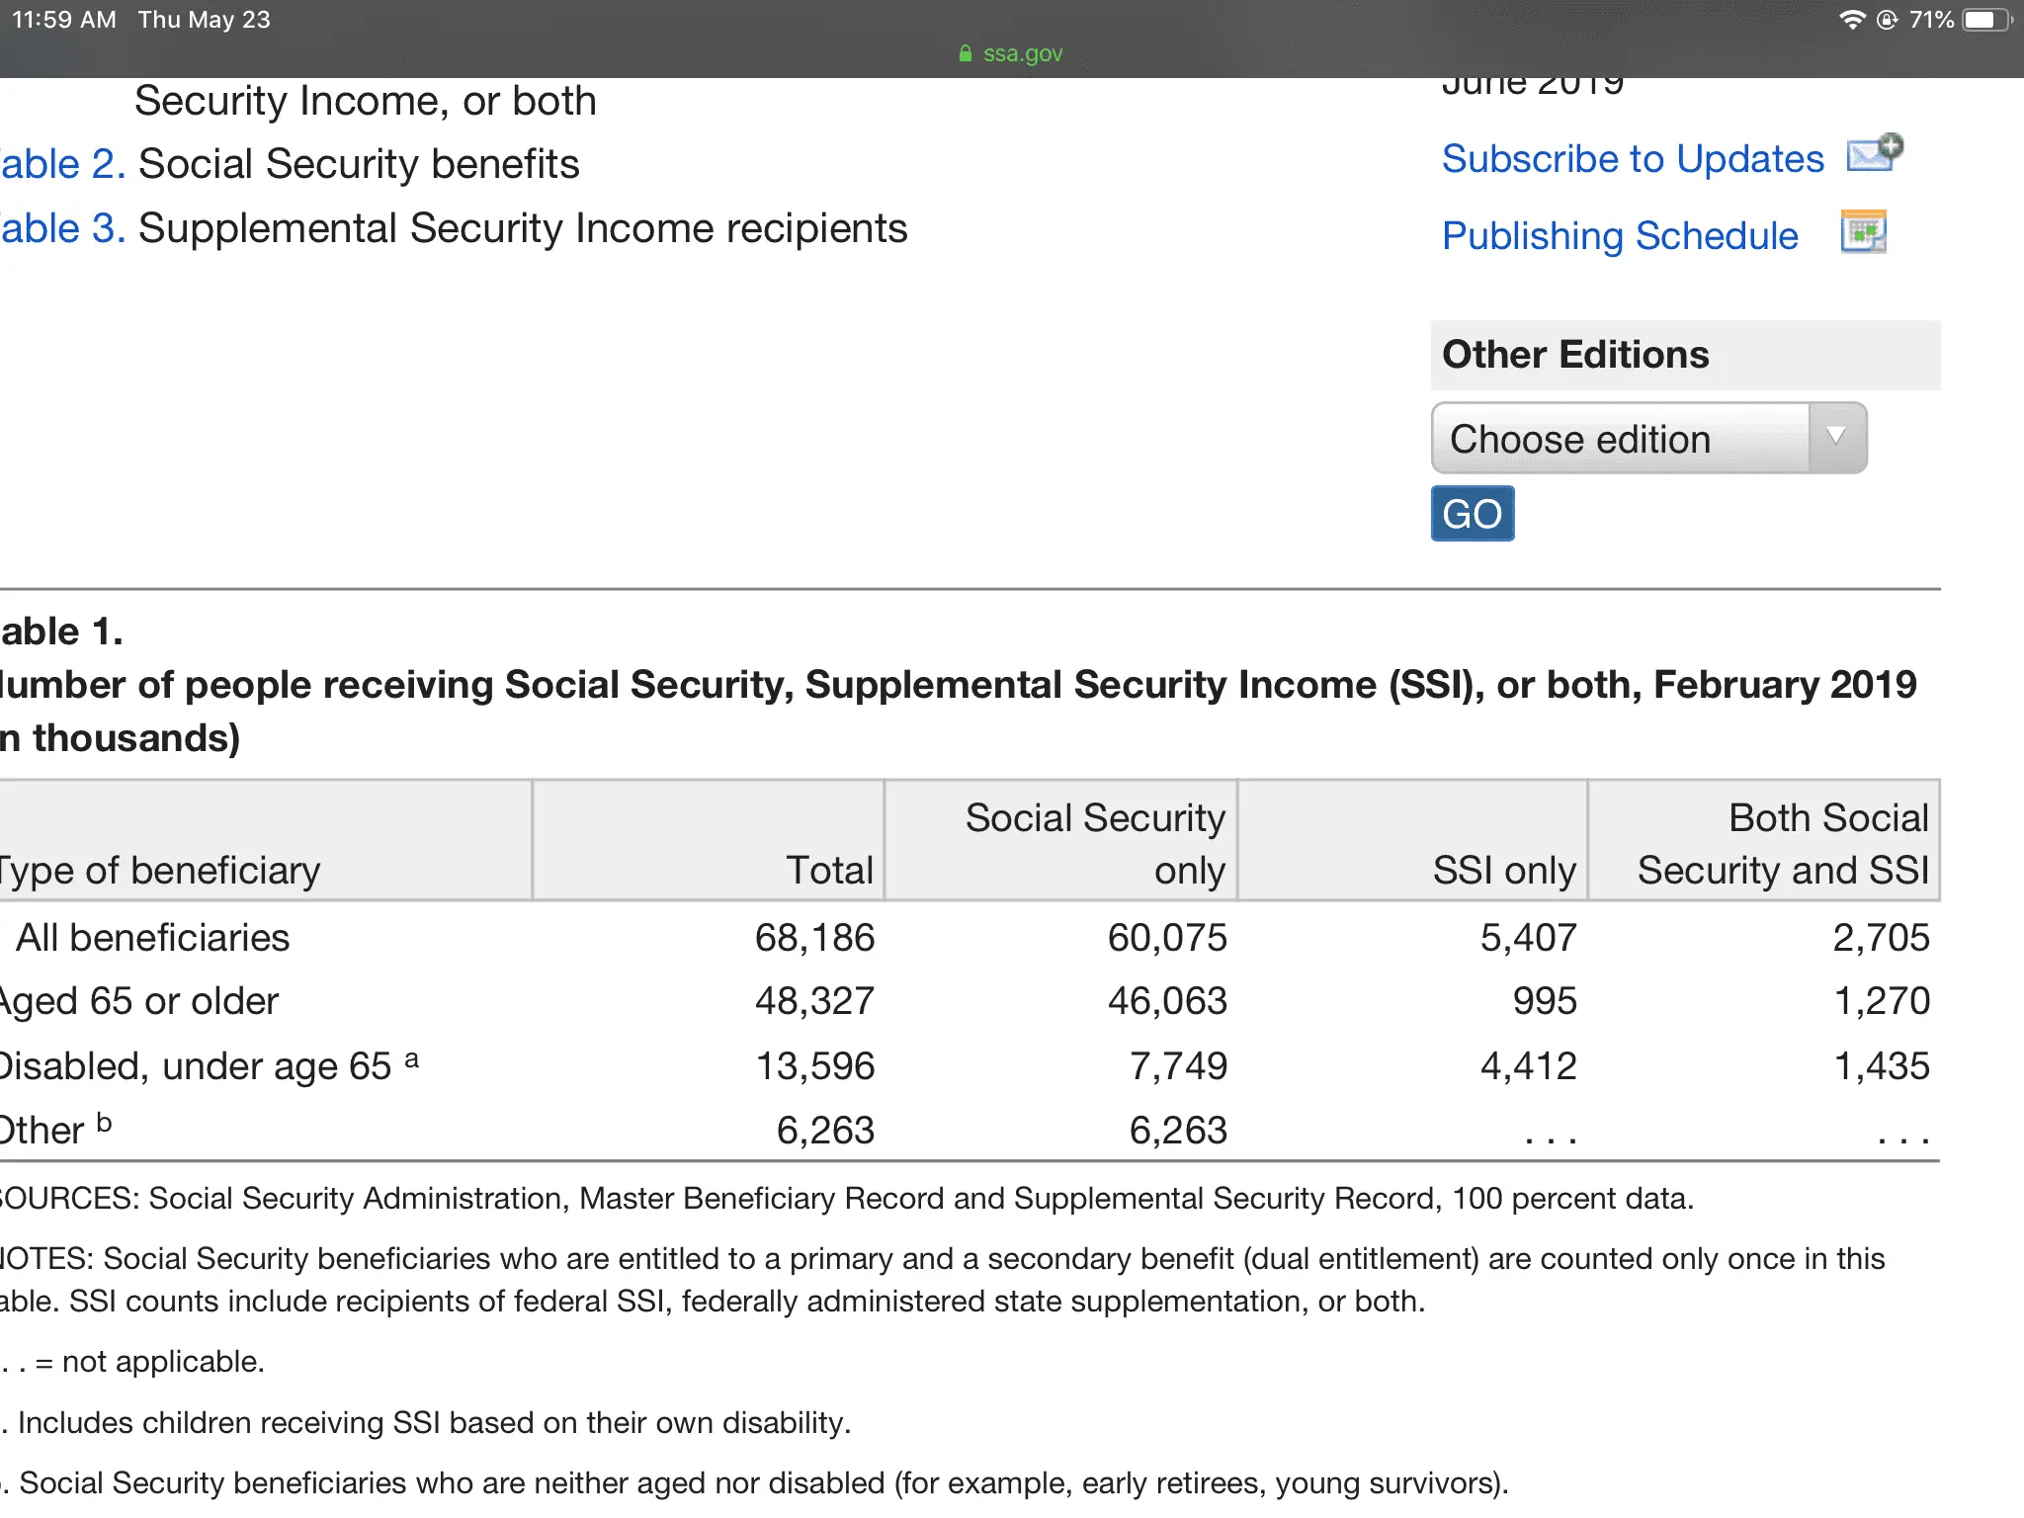2024x1518 pixels.
Task: Open the Table 2 link
Action: pyautogui.click(x=61, y=164)
